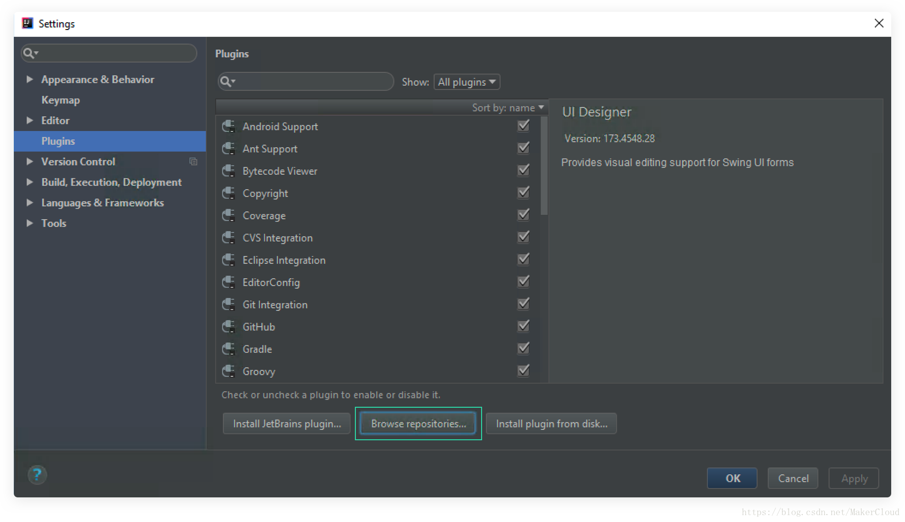
Task: Click the GitHub plugin icon
Action: (228, 326)
